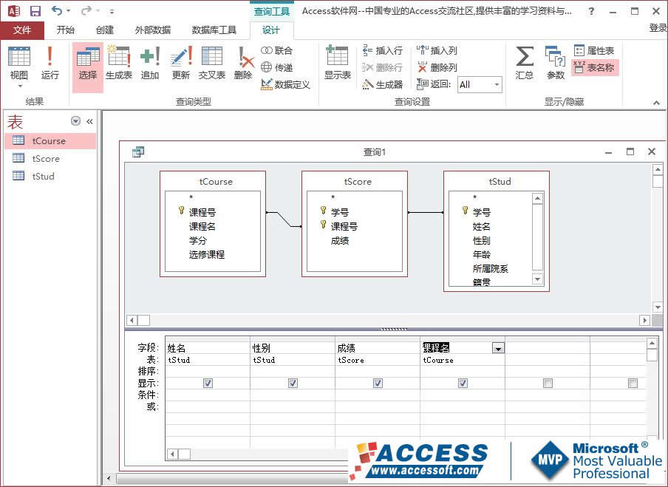The height and width of the screenshot is (487, 668).
Task: Toggle the 表名称 table names row
Action: 595,67
